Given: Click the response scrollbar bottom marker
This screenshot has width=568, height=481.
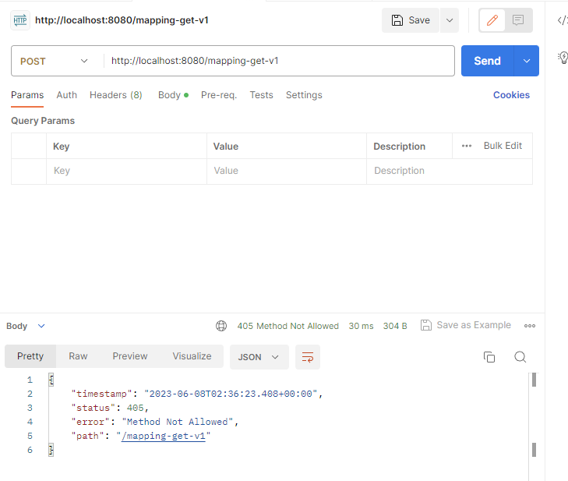Looking at the screenshot, I should point(534,450).
